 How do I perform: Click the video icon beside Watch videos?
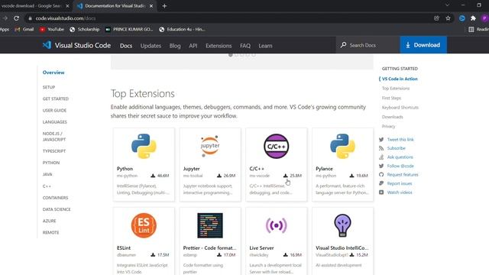pos(381,192)
